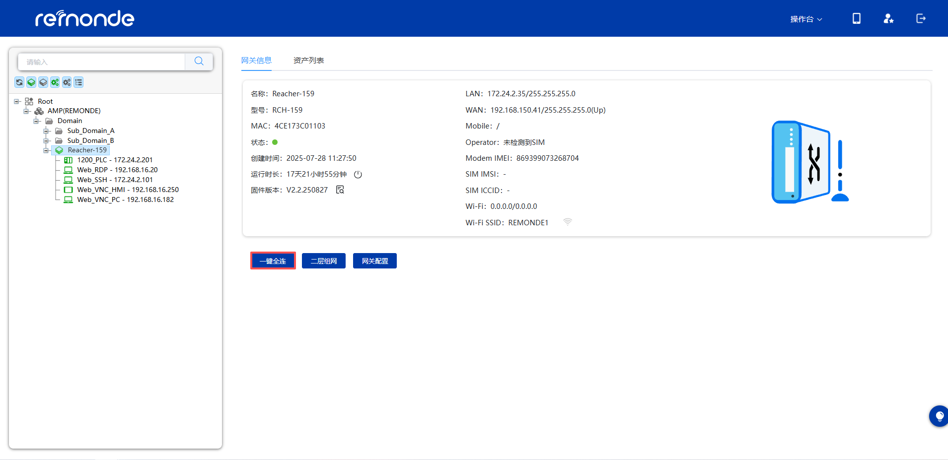Viewport: 948px width, 460px height.
Task: Click the gray gears asset filter icon
Action: coord(67,82)
